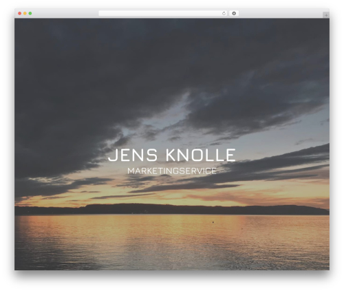Click the dark circular icon beside the address bar
Viewport: 344px width, 291px height.
point(234,13)
